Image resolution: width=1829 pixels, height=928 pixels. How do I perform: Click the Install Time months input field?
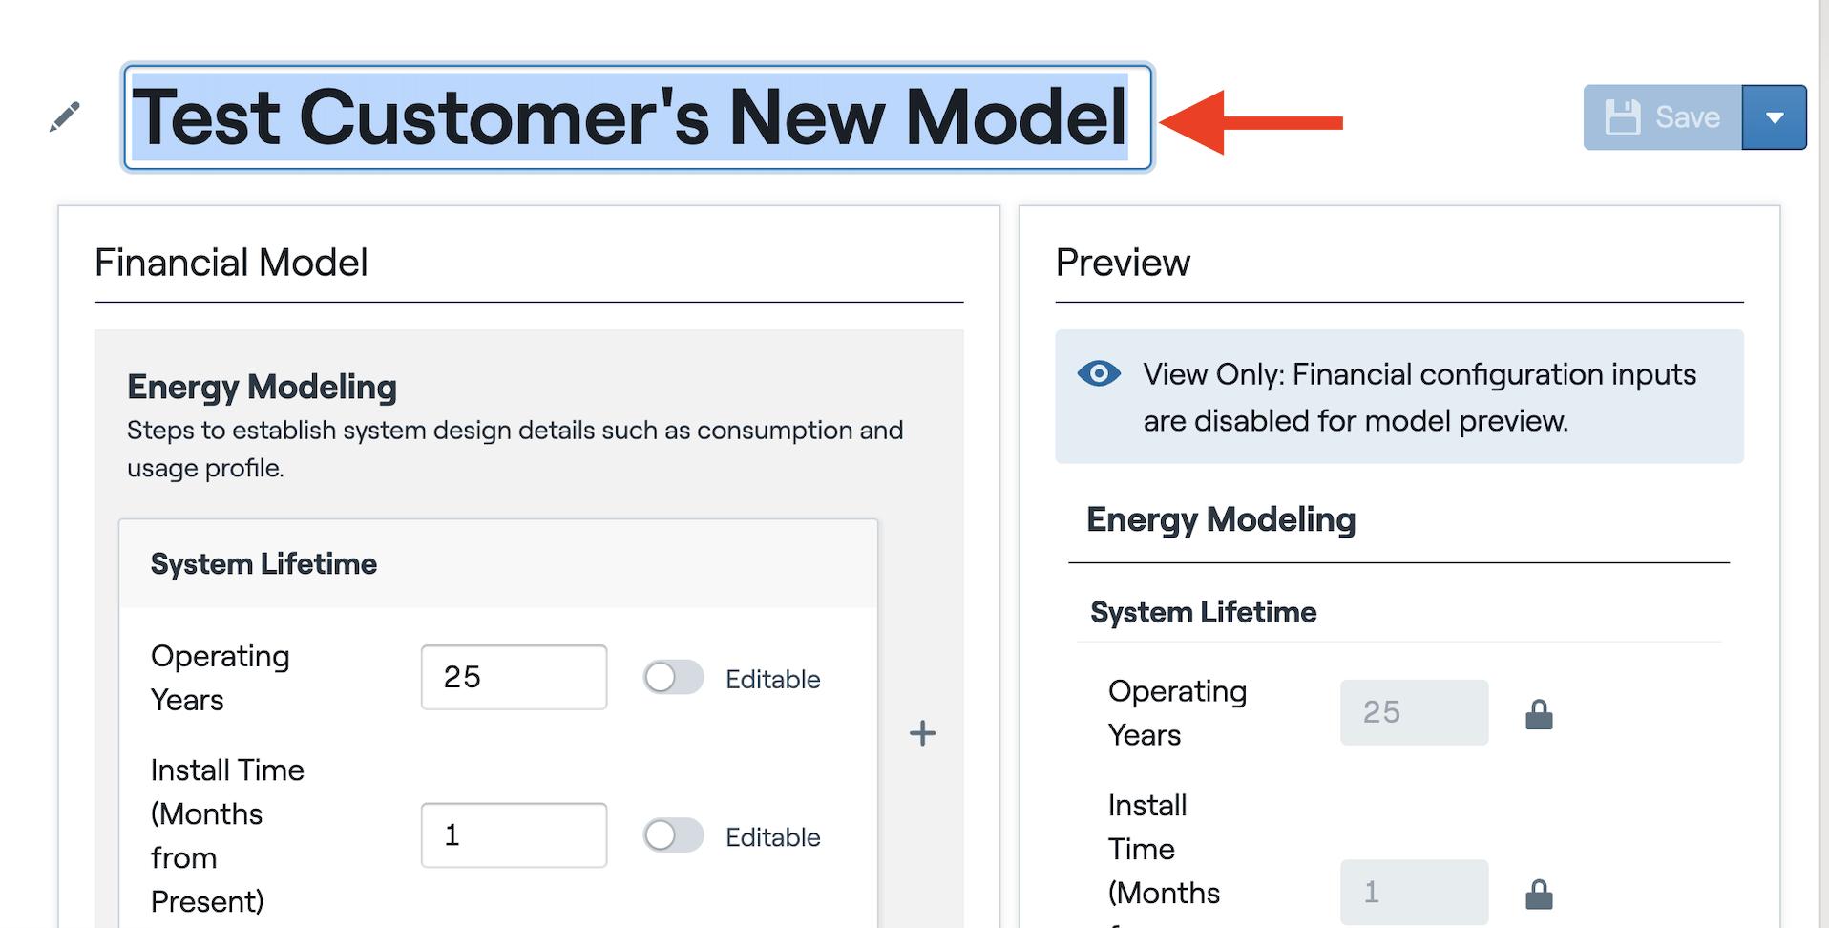tap(514, 835)
